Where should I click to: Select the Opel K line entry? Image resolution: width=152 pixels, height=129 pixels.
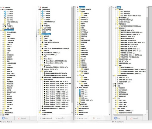click(123, 102)
